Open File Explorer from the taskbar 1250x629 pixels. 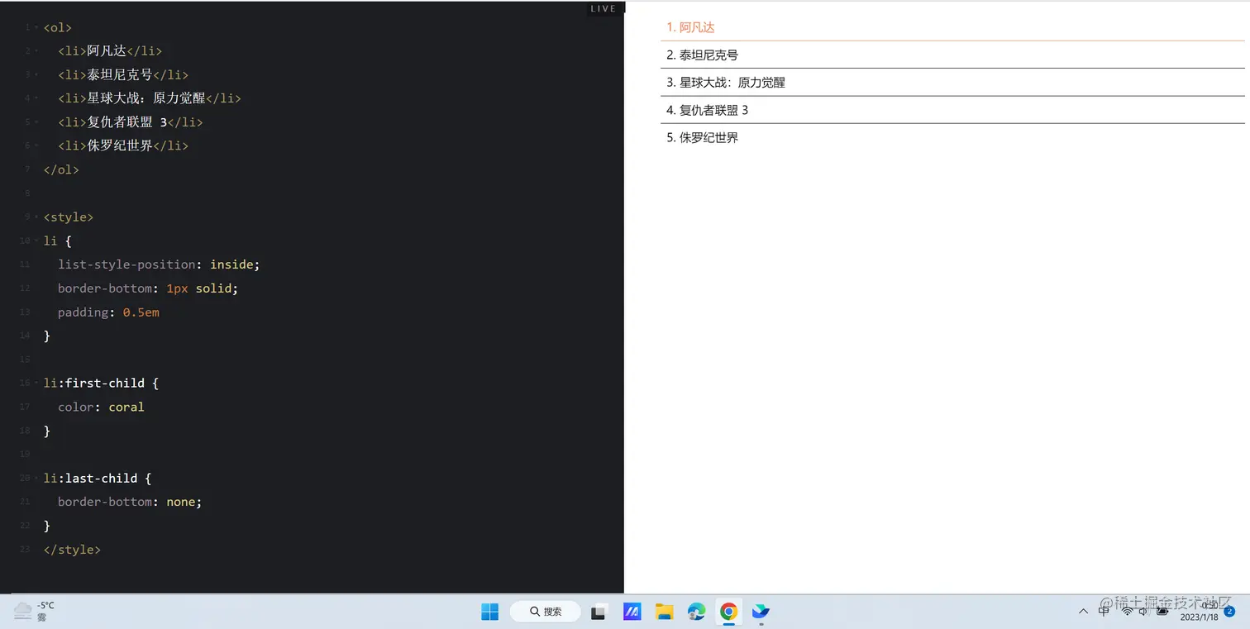665,612
